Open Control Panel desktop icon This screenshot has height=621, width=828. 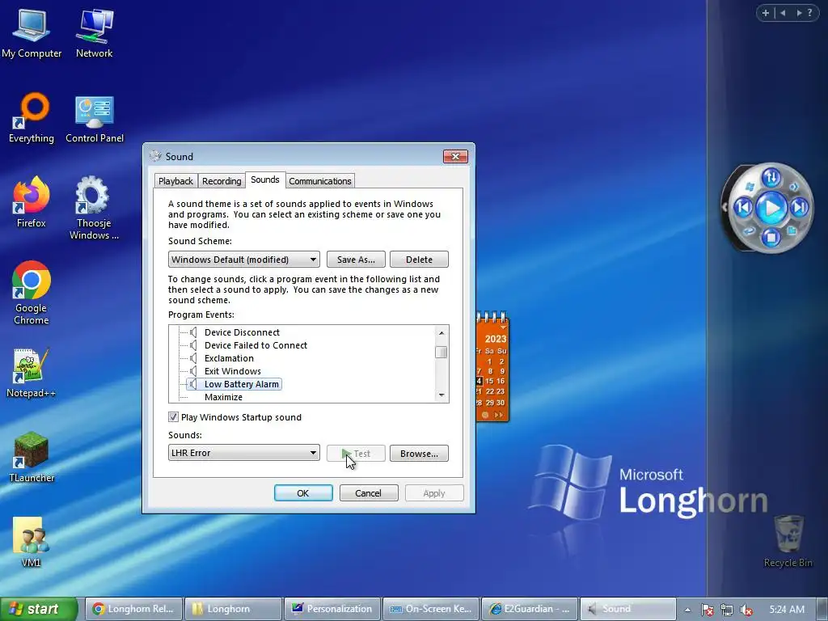pos(95,119)
